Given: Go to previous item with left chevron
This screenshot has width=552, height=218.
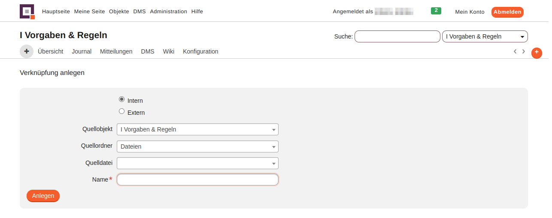Looking at the screenshot, I should tap(515, 51).
